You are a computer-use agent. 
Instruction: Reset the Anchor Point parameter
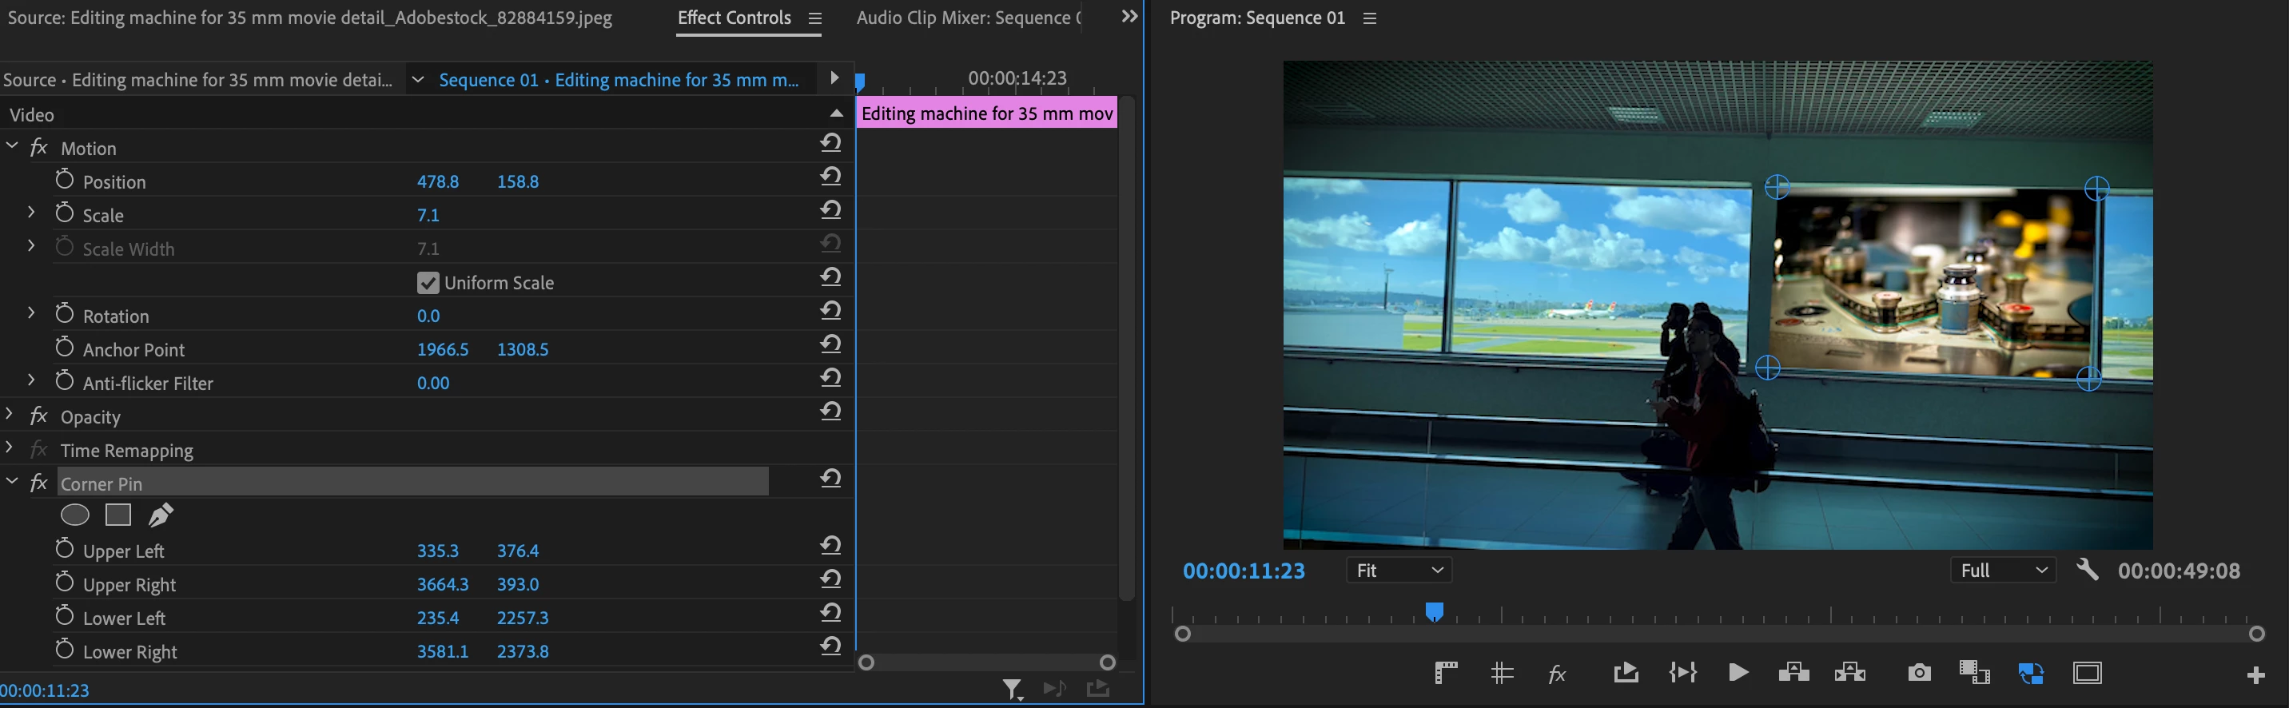(831, 344)
